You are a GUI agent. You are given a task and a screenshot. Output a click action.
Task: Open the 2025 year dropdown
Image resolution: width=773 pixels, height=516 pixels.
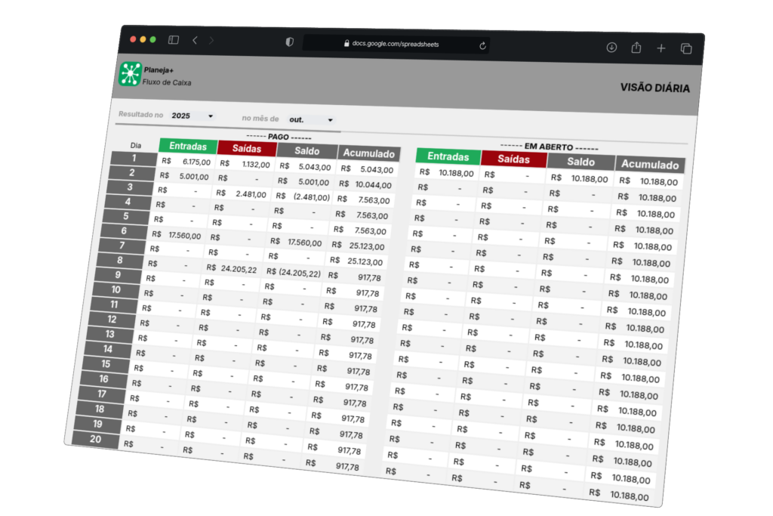point(192,116)
